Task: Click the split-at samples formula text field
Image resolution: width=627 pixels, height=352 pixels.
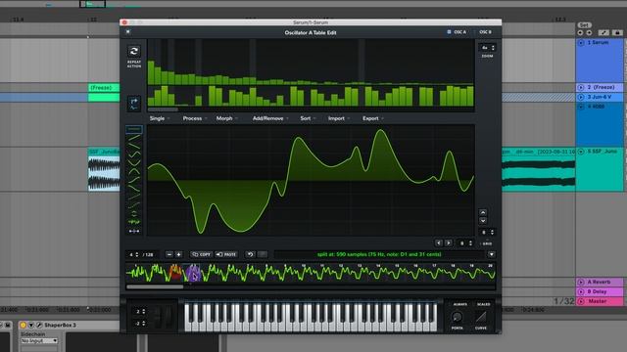Action: (379, 254)
